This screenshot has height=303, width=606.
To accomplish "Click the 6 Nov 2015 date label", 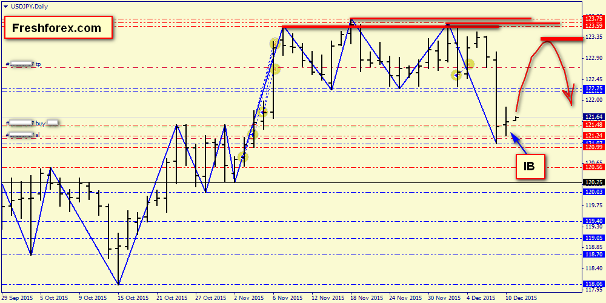I will click(x=287, y=298).
